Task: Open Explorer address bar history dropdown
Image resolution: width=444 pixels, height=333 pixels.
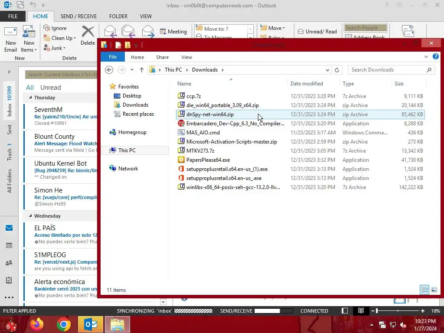Action: (x=327, y=70)
